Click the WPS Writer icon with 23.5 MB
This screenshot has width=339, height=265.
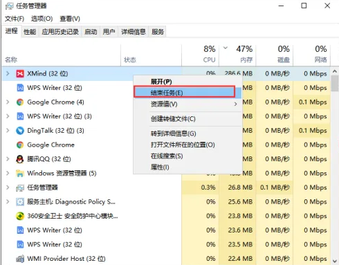[x=20, y=244]
